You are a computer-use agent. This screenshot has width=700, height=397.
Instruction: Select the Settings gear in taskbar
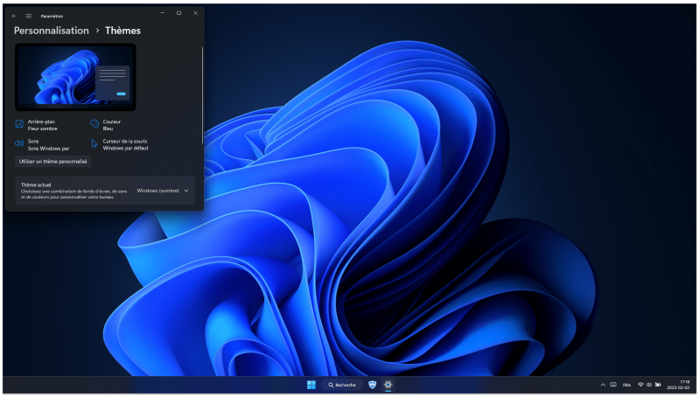pyautogui.click(x=388, y=385)
